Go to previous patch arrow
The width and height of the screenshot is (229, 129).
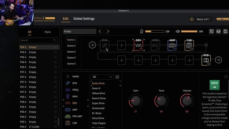[100, 31]
